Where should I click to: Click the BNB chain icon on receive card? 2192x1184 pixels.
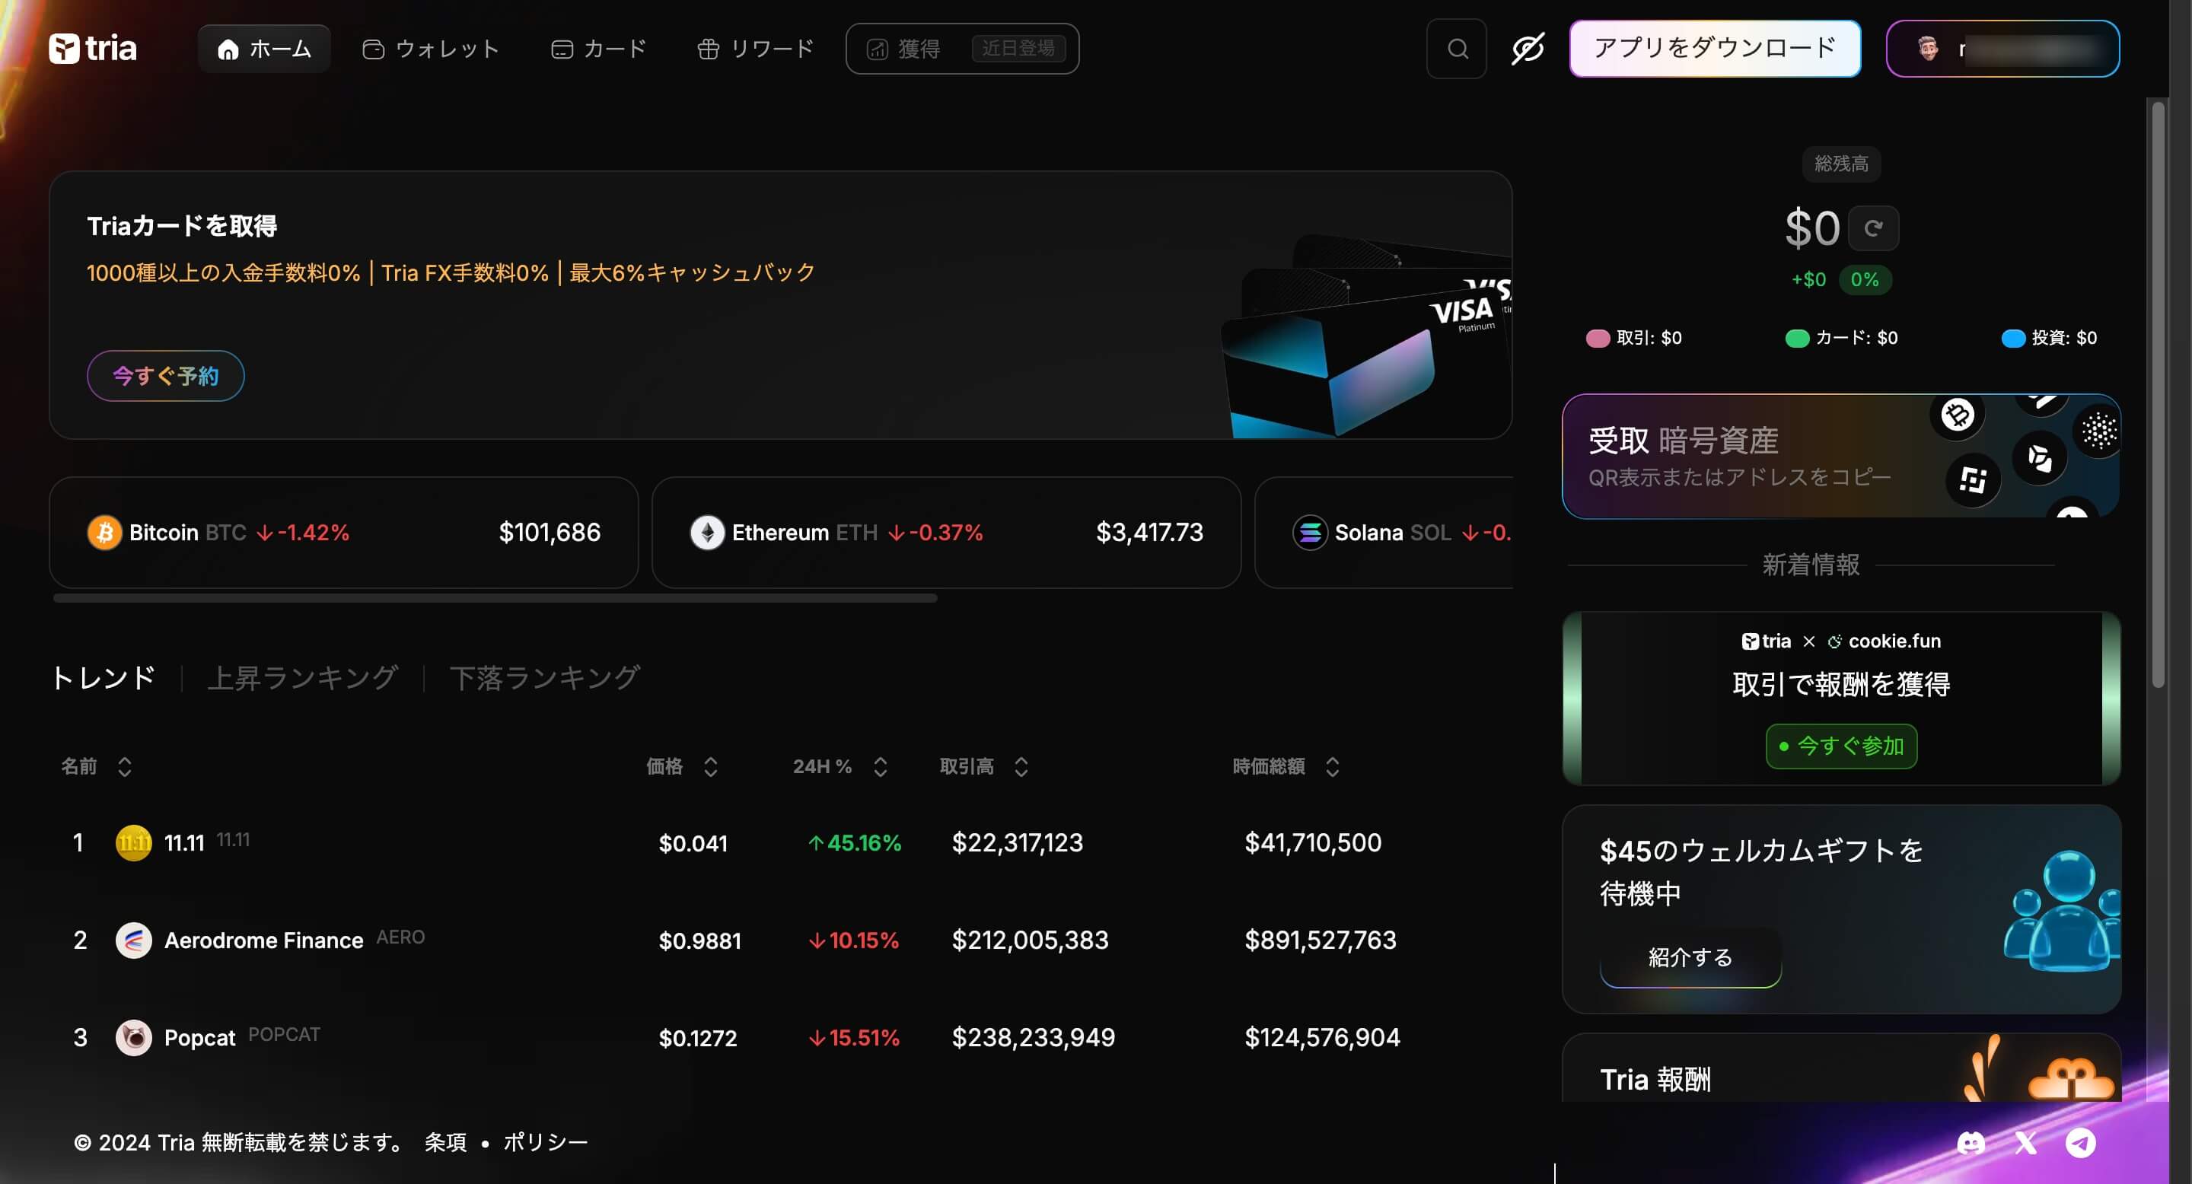pos(1973,481)
